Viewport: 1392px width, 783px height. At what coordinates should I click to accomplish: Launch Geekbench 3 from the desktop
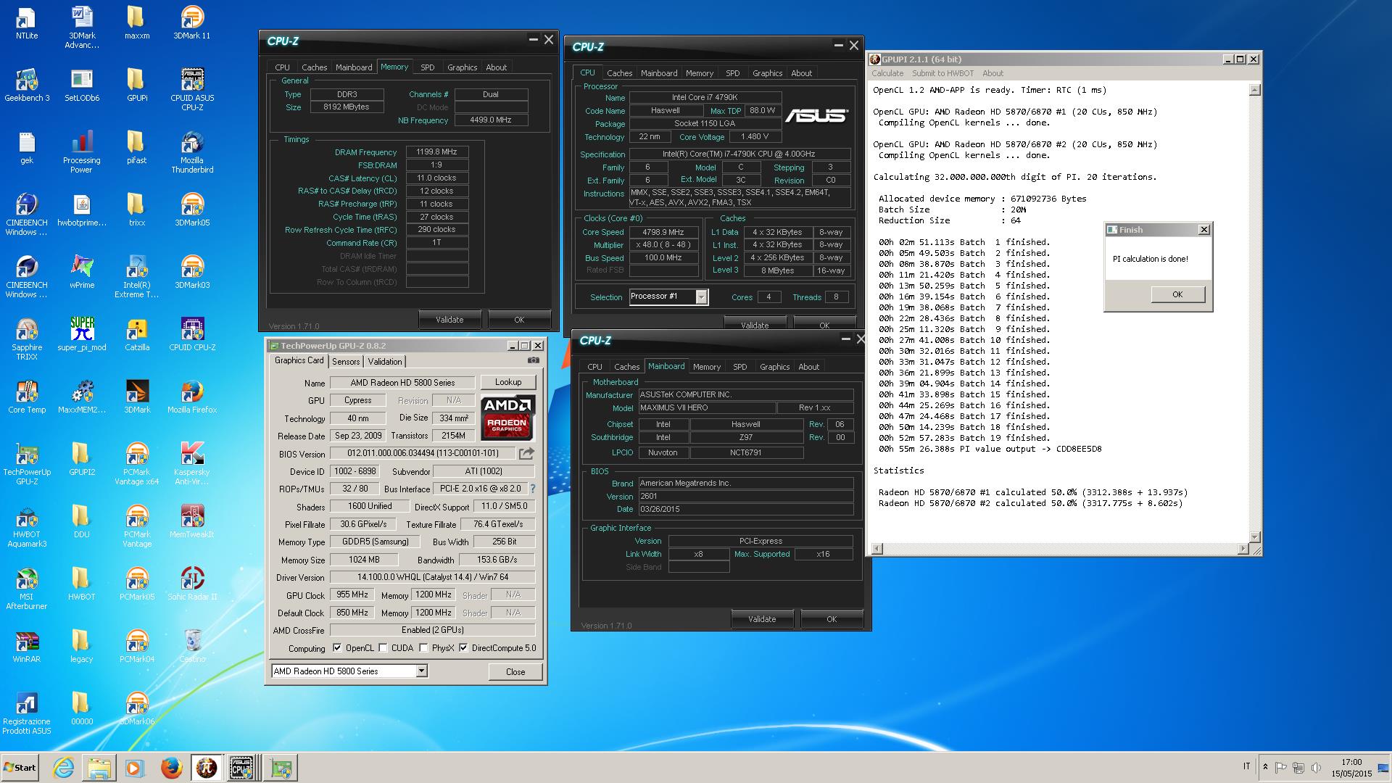(27, 86)
